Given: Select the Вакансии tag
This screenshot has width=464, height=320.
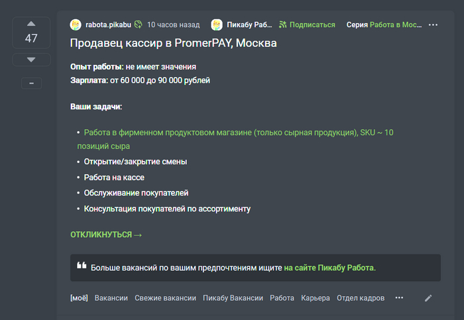Looking at the screenshot, I should pyautogui.click(x=111, y=298).
